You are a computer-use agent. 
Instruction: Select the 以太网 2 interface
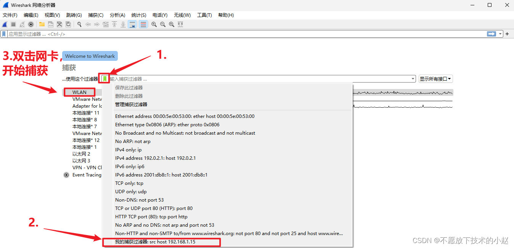click(x=81, y=154)
